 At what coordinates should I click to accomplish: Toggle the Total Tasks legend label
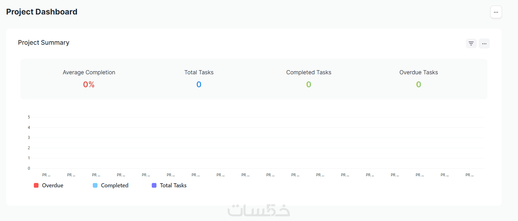coord(173,185)
